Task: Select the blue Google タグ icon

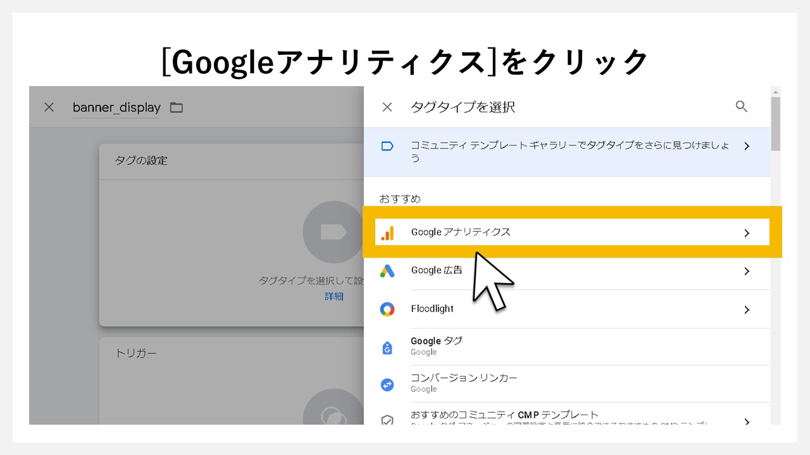Action: point(388,347)
